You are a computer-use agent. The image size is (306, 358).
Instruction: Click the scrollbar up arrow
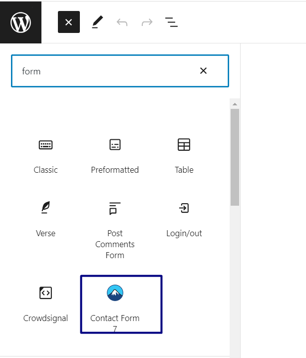tap(235, 104)
